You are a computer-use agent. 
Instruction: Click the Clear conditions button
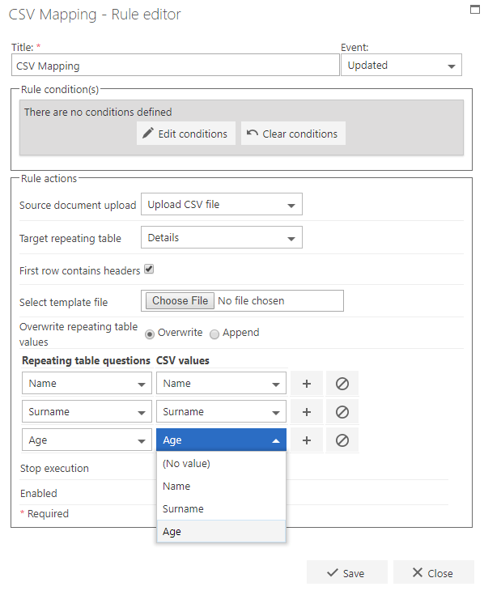[x=293, y=134]
